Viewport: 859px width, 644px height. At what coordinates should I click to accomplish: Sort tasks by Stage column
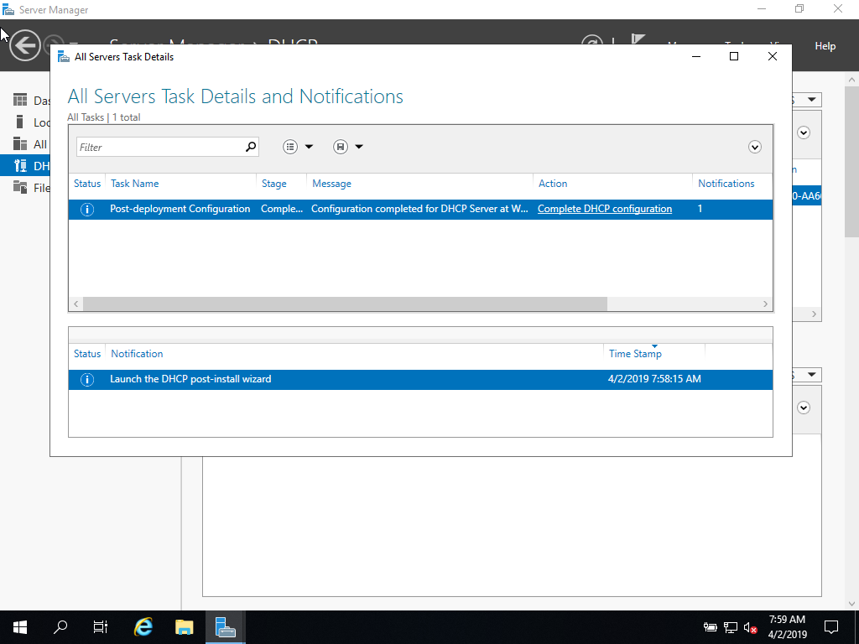coord(274,184)
